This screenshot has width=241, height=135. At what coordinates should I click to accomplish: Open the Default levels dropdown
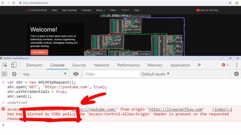pyautogui.click(x=155, y=74)
